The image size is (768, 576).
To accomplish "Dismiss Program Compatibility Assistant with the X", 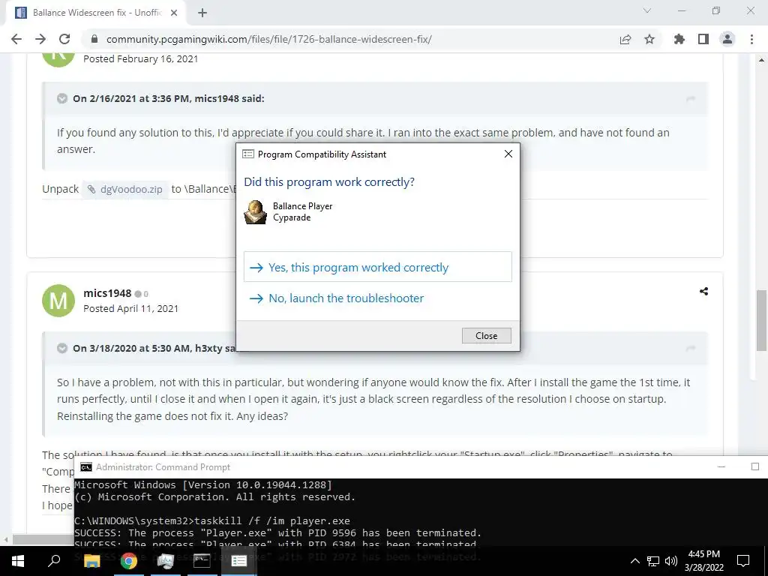I will point(508,154).
